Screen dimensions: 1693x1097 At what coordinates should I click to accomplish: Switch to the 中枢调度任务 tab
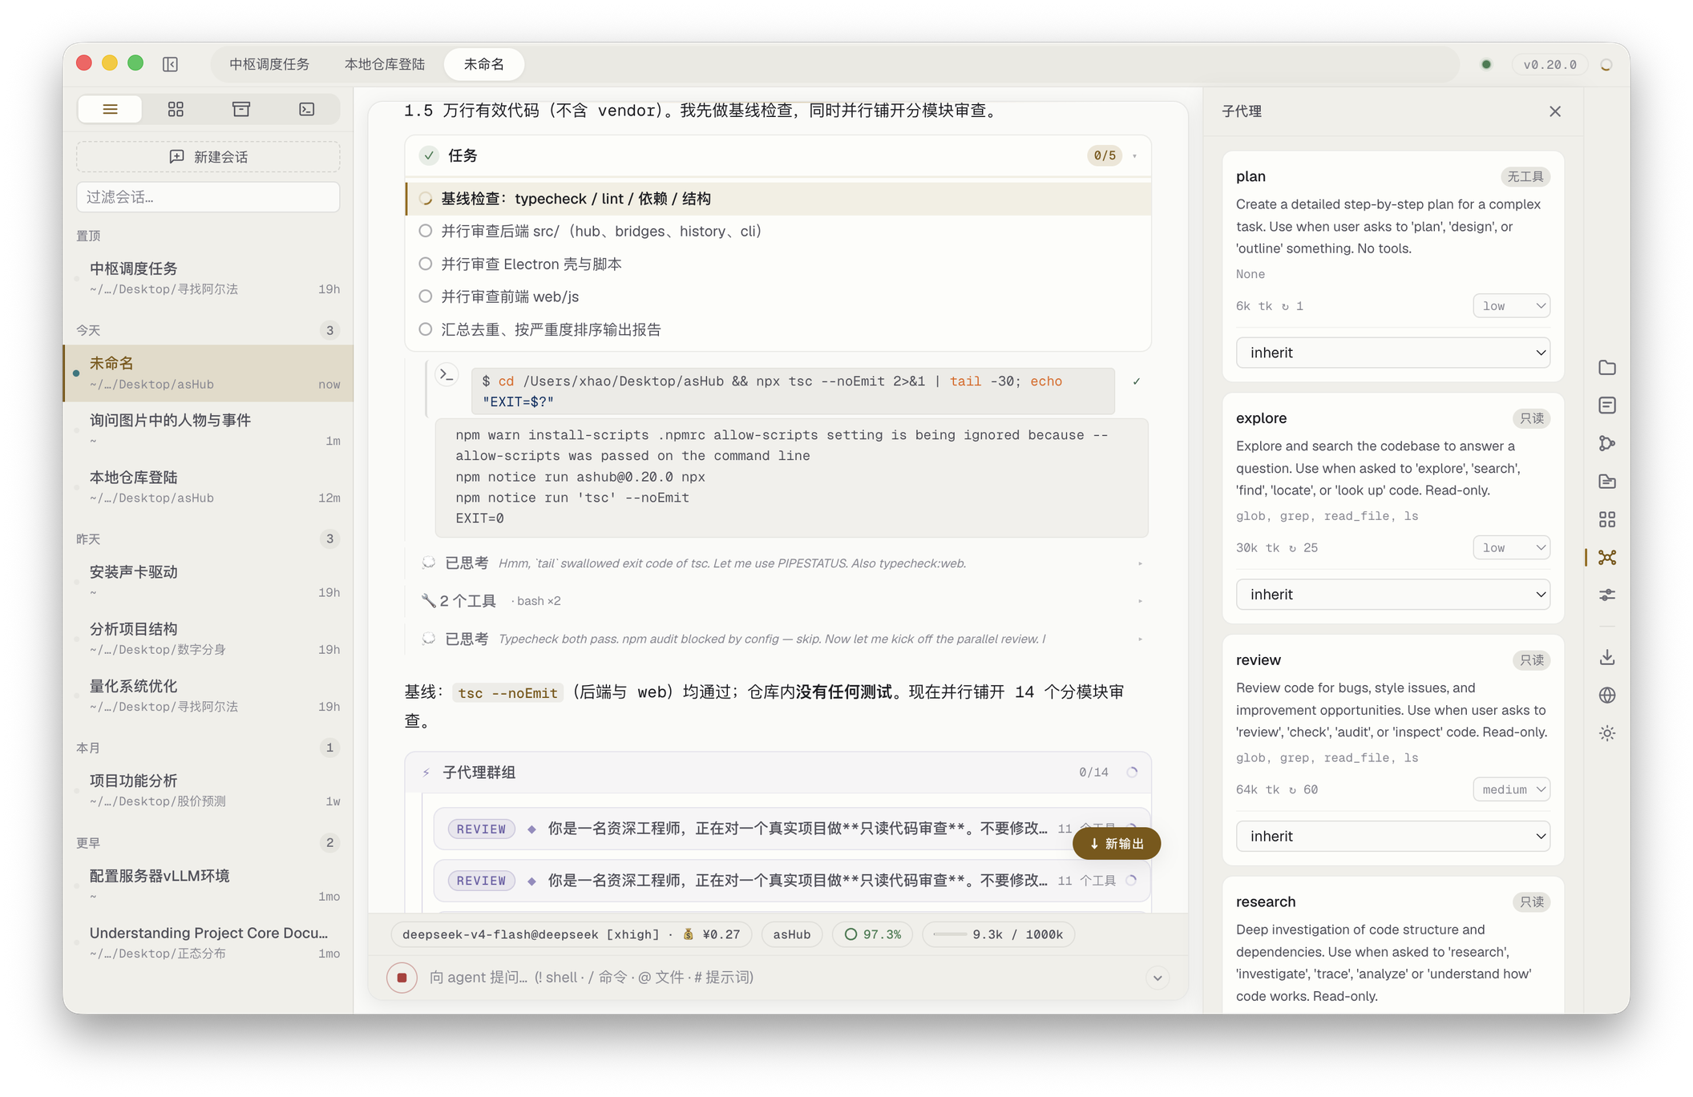269,64
